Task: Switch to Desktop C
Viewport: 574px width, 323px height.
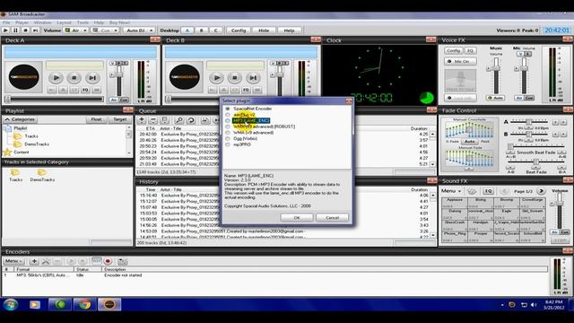Action: [x=215, y=31]
